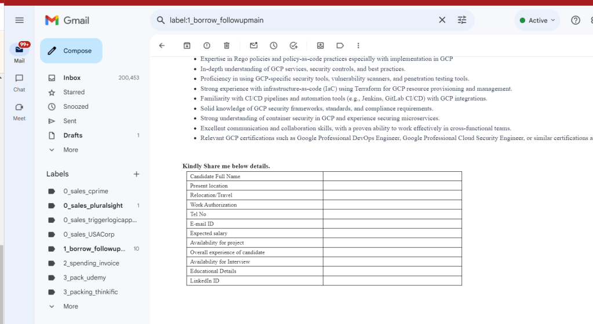Move email to another folder

321,46
